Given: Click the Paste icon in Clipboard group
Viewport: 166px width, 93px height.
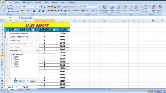Looking at the screenshot, I should [4, 7].
